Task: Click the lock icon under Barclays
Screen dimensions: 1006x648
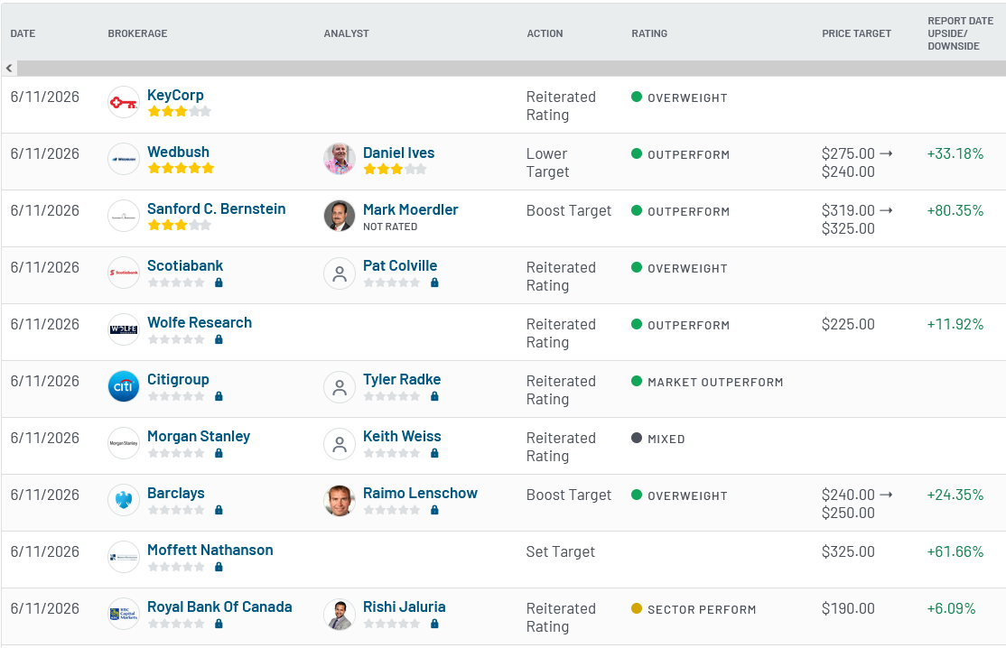Action: click(x=219, y=510)
